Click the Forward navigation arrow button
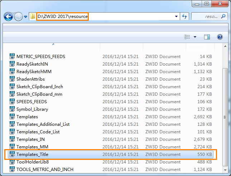This screenshot has width=231, height=176. click(x=18, y=16)
